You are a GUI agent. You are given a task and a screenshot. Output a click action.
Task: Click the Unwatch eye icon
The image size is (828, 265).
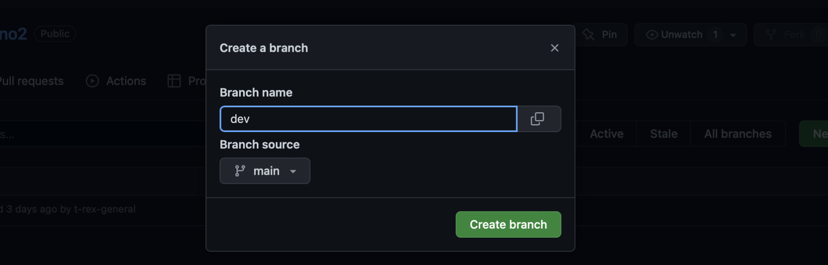[652, 34]
